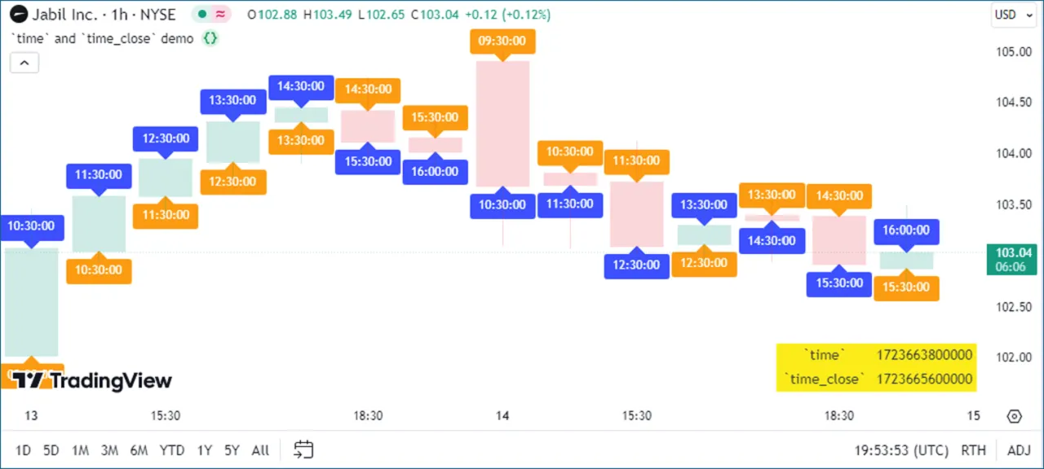Open the Pine source code braces icon
Image resolution: width=1044 pixels, height=469 pixels.
coord(210,38)
